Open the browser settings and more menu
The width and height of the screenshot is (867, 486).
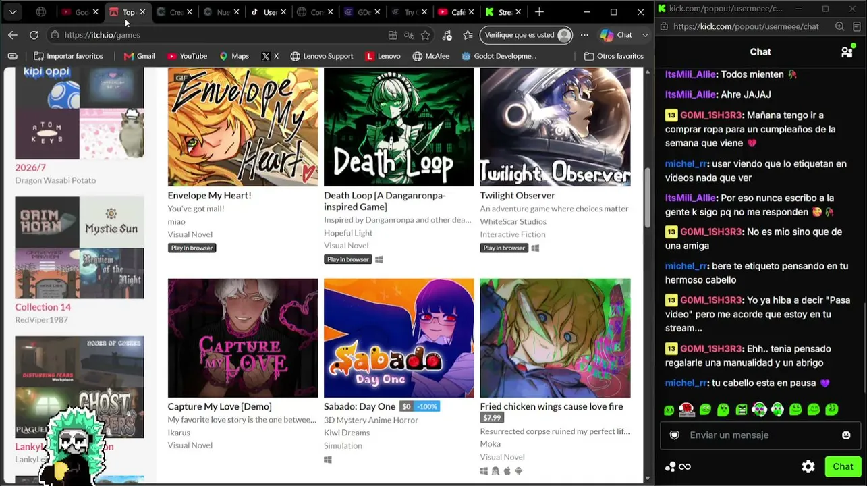(x=584, y=35)
